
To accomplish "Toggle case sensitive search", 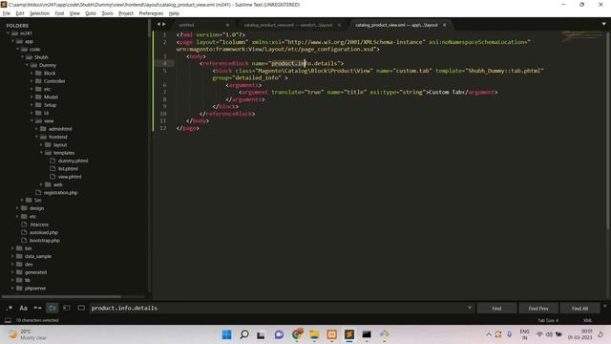I will pyautogui.click(x=23, y=308).
